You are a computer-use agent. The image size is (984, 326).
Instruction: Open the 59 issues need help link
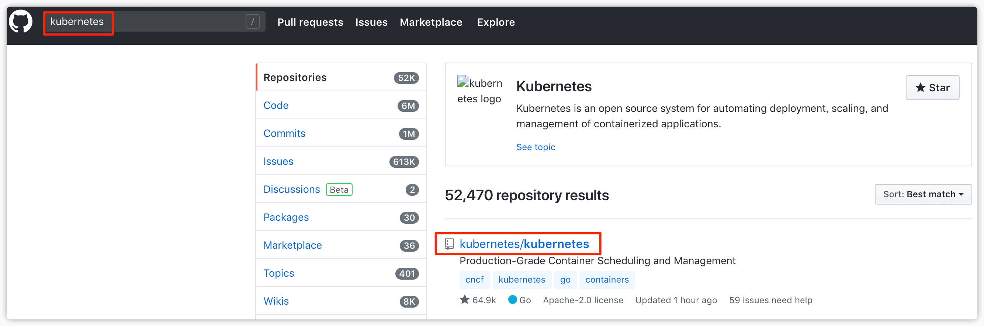tap(770, 300)
